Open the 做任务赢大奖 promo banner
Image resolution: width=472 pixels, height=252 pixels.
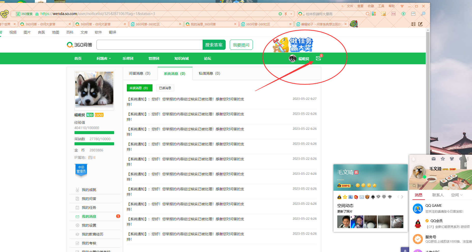(x=293, y=45)
